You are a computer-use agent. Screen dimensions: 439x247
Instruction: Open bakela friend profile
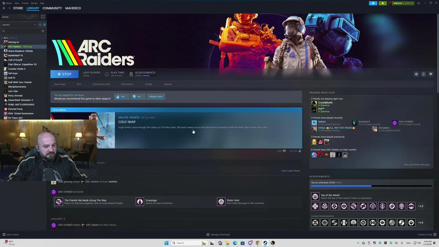(322, 122)
